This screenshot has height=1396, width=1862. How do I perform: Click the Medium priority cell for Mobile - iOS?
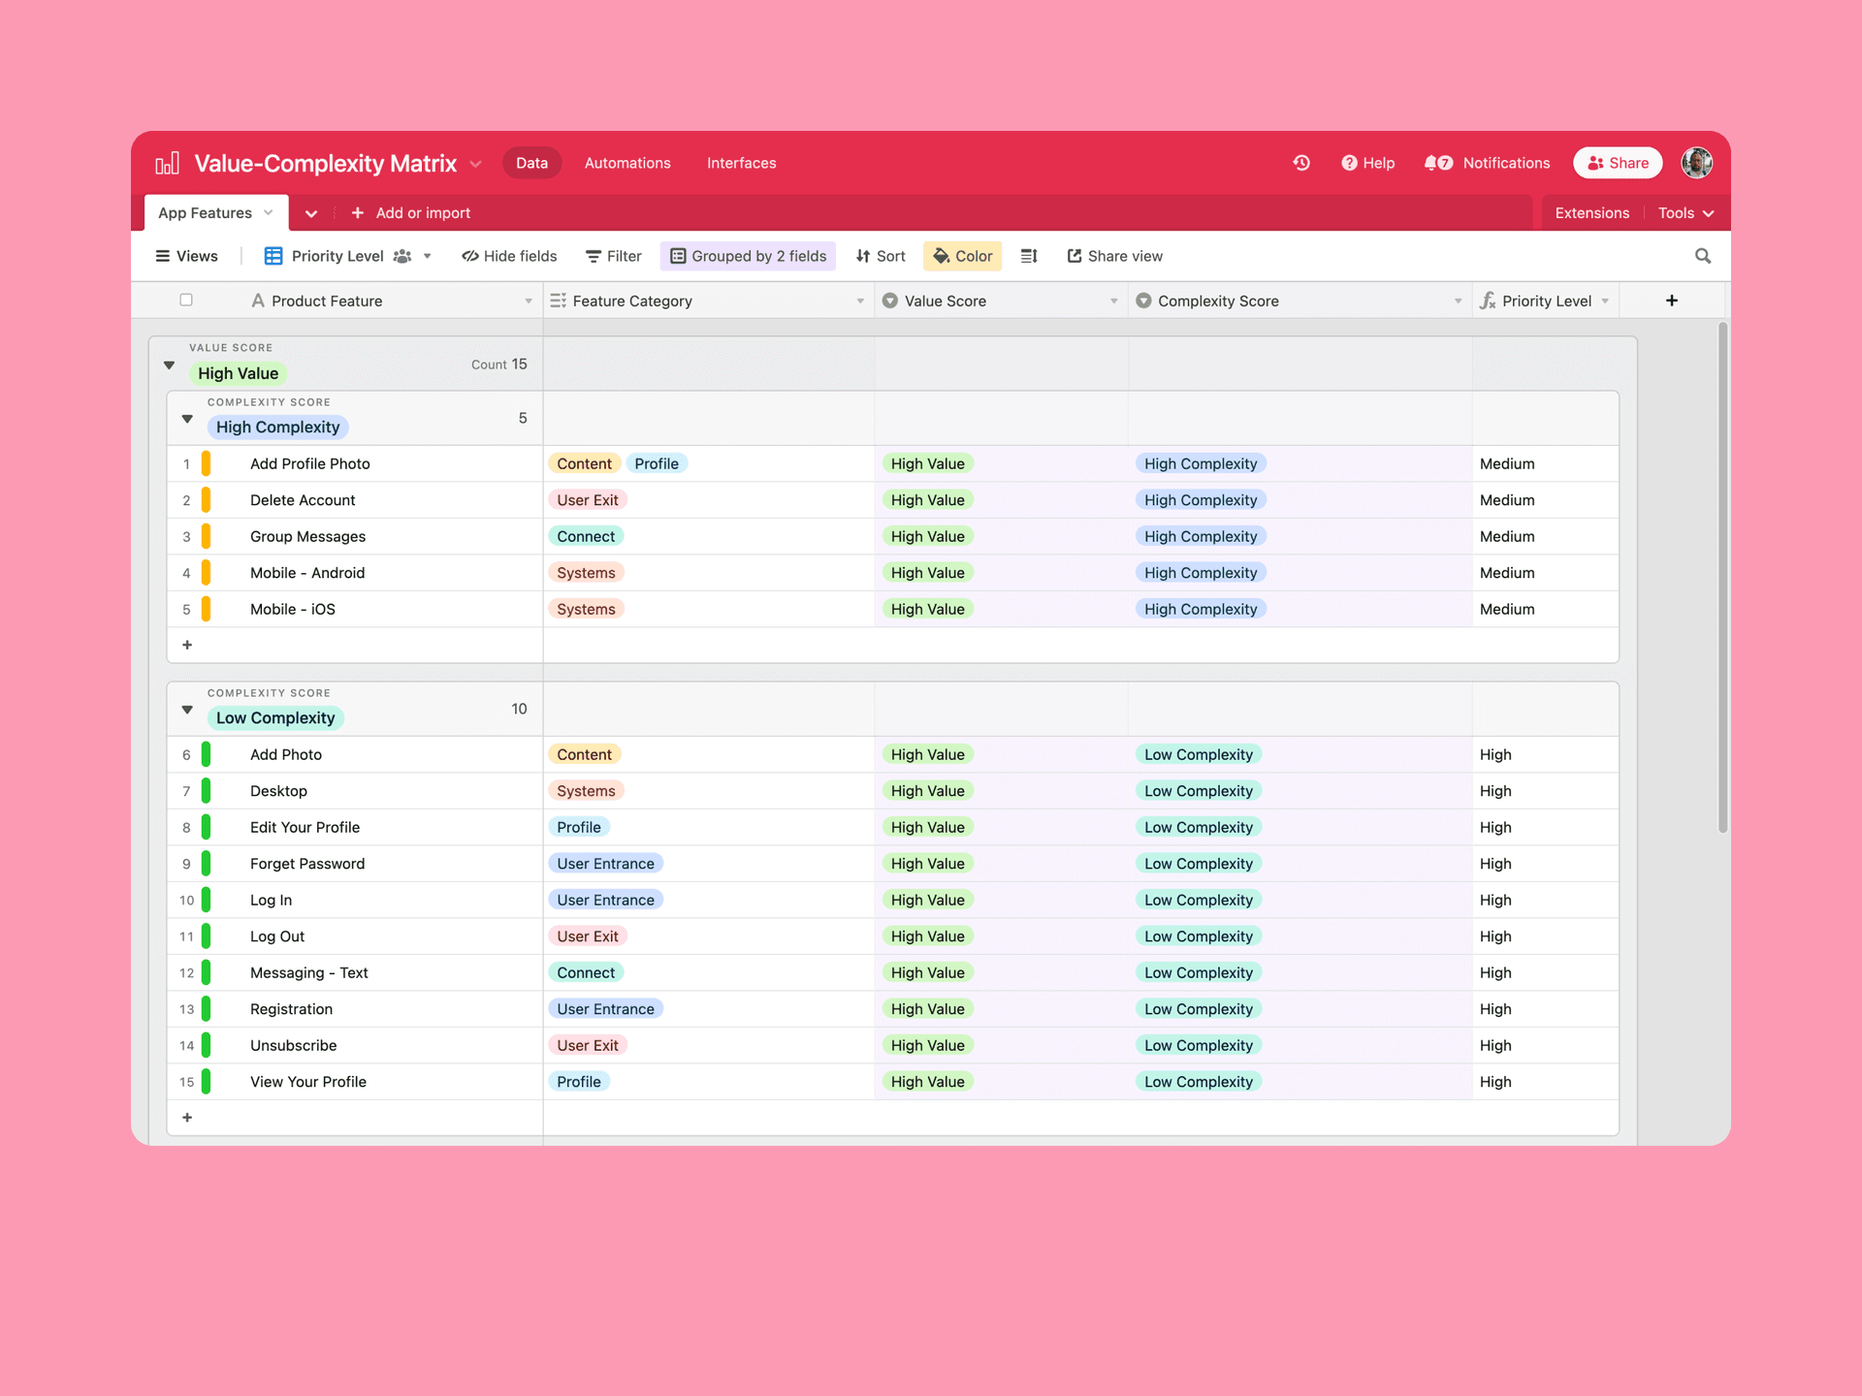pyautogui.click(x=1545, y=609)
